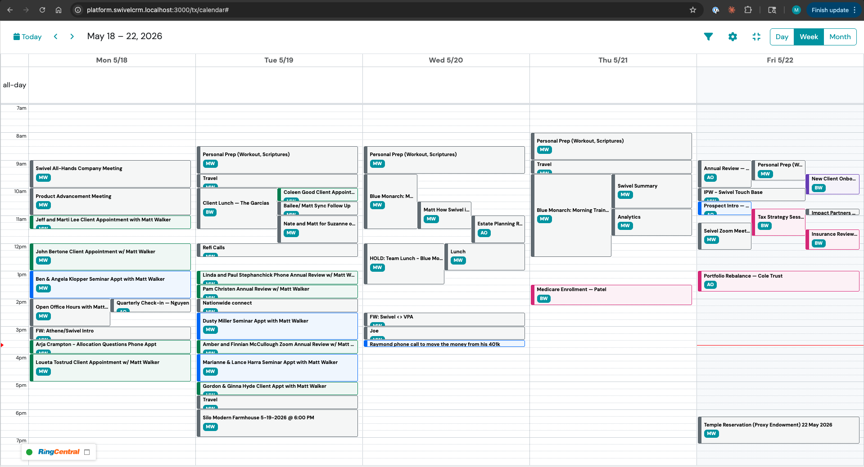Go back with browser back arrow

tap(10, 10)
